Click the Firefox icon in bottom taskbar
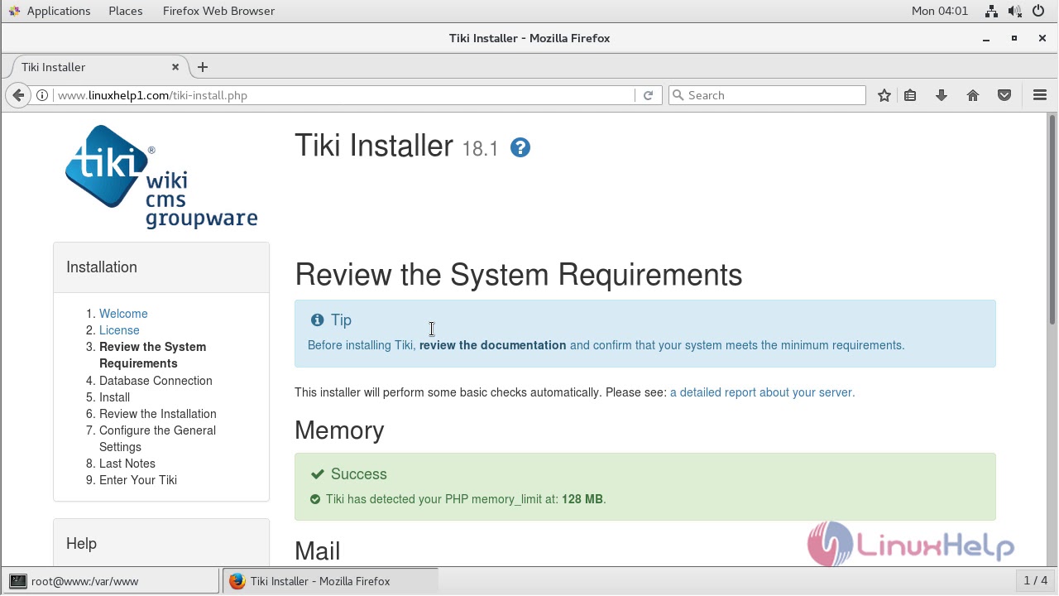 point(237,581)
